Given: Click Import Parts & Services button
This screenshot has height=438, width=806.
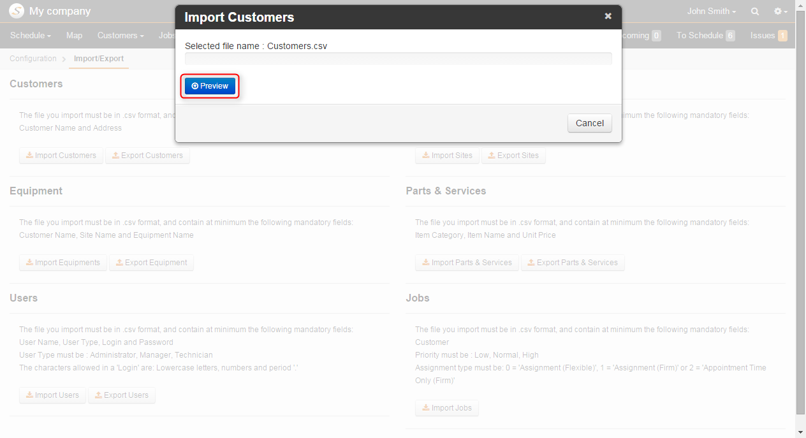Looking at the screenshot, I should 467,263.
